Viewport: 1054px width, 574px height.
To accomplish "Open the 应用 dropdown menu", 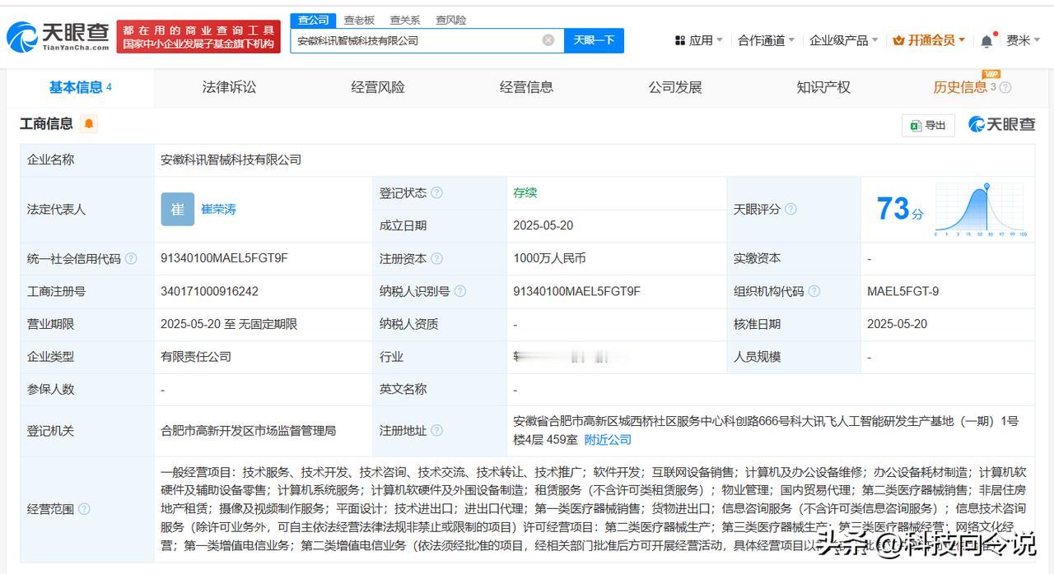I will pyautogui.click(x=698, y=40).
